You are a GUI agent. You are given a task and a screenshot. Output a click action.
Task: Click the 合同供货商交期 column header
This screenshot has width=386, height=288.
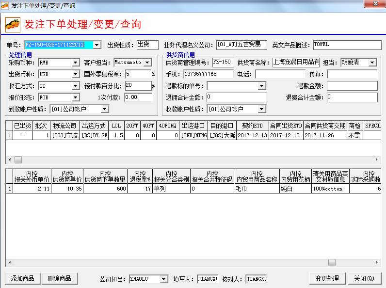[x=325, y=126]
